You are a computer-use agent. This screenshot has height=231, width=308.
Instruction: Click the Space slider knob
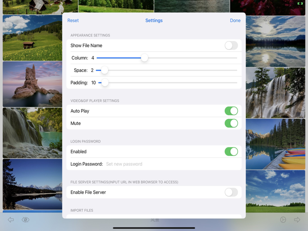coord(104,70)
